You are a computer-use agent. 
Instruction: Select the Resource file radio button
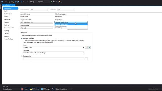coord(22,56)
